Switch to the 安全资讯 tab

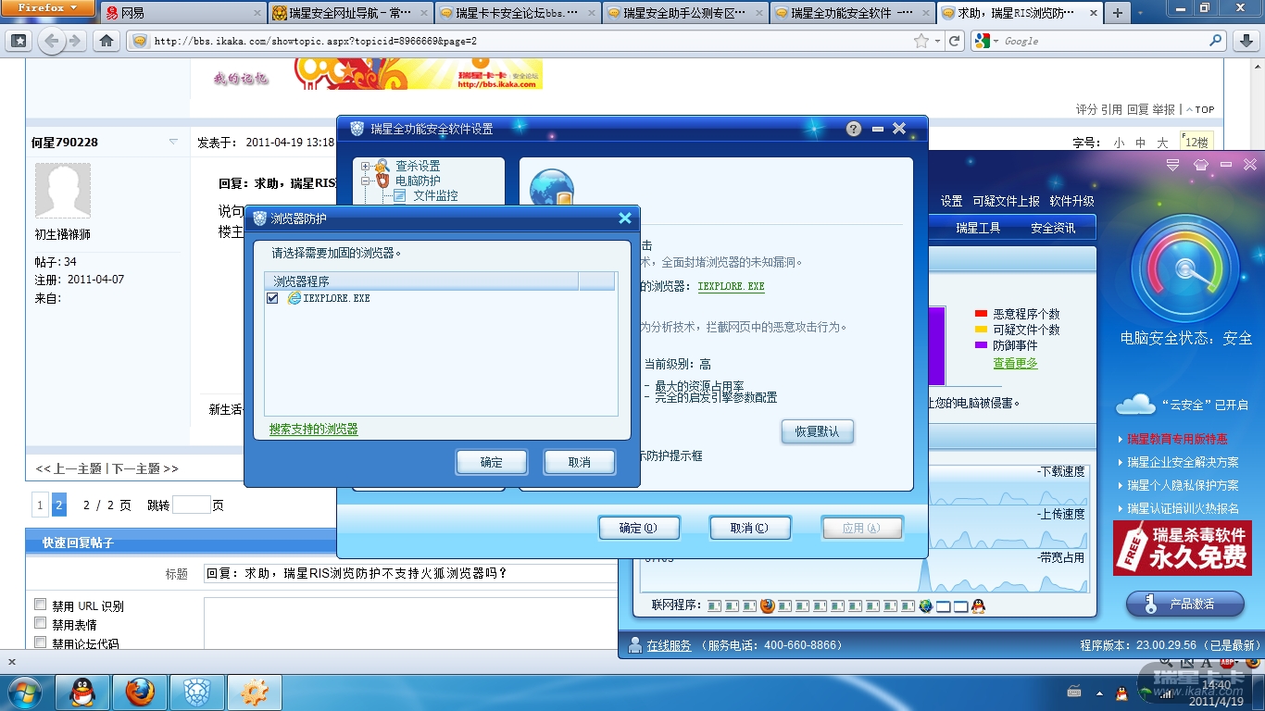[x=1053, y=228]
